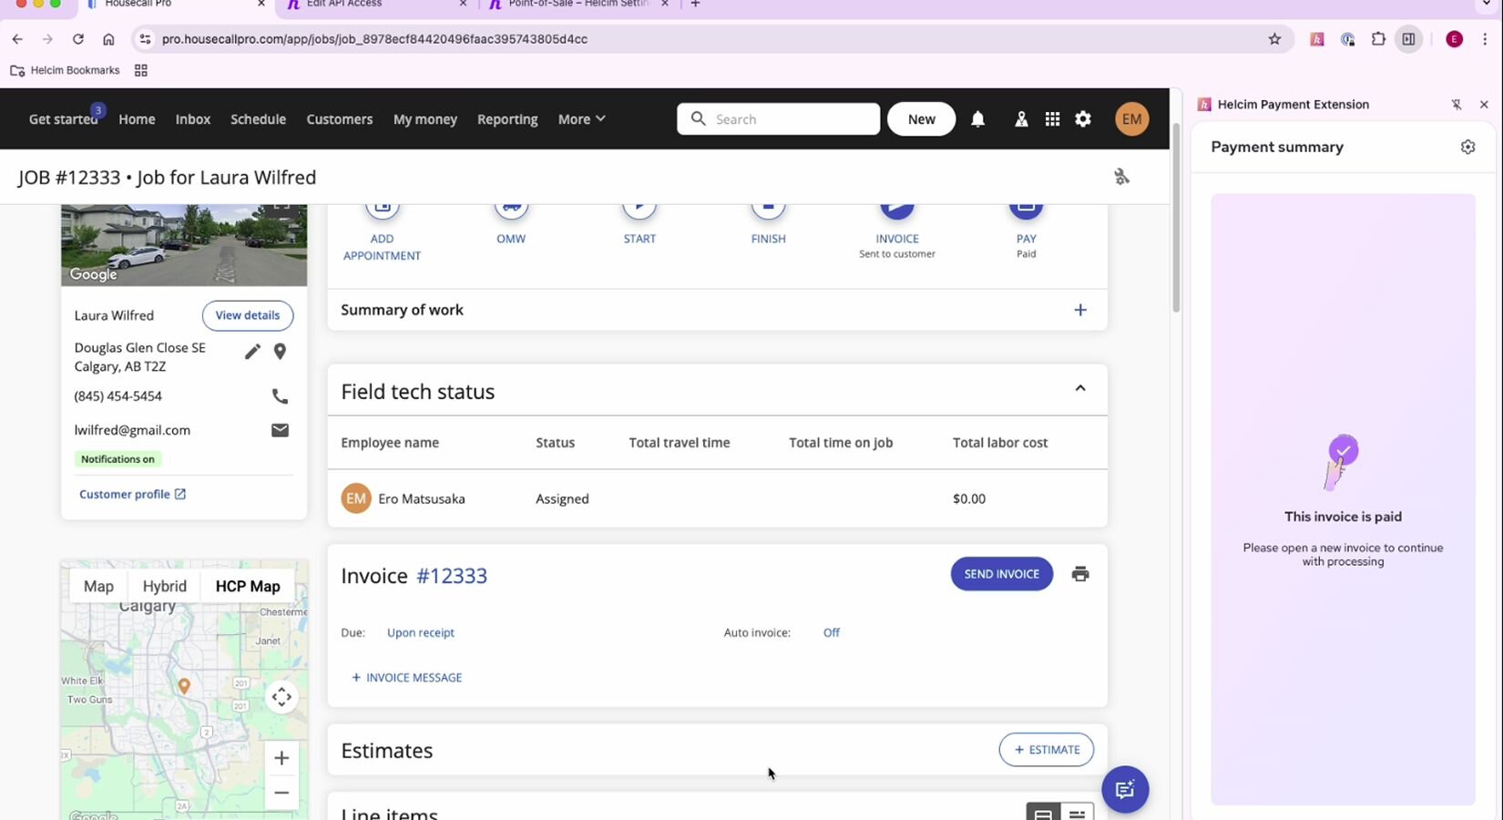Click the notifications bell icon

977,119
